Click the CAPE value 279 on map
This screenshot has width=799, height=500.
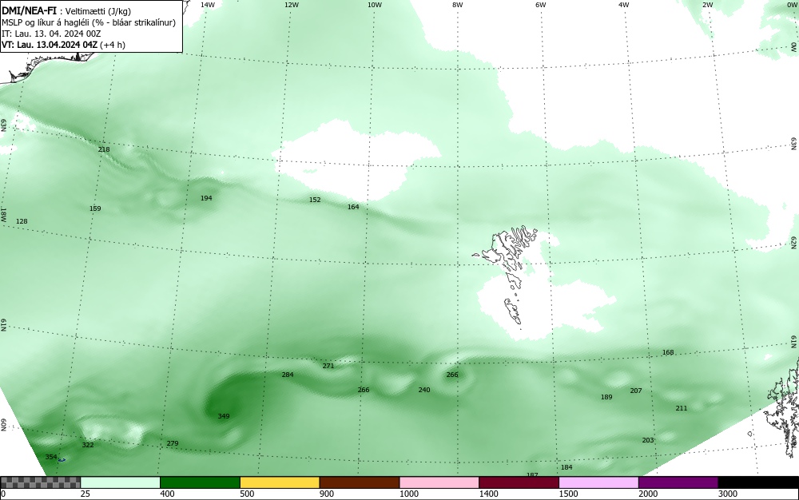click(x=173, y=443)
